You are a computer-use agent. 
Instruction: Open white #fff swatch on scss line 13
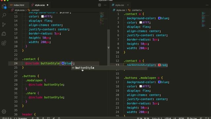(x=43, y=17)
